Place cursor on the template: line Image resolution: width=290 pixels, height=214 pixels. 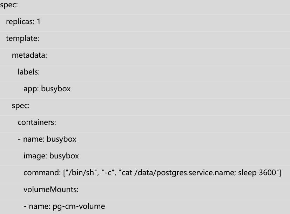pyautogui.click(x=22, y=38)
